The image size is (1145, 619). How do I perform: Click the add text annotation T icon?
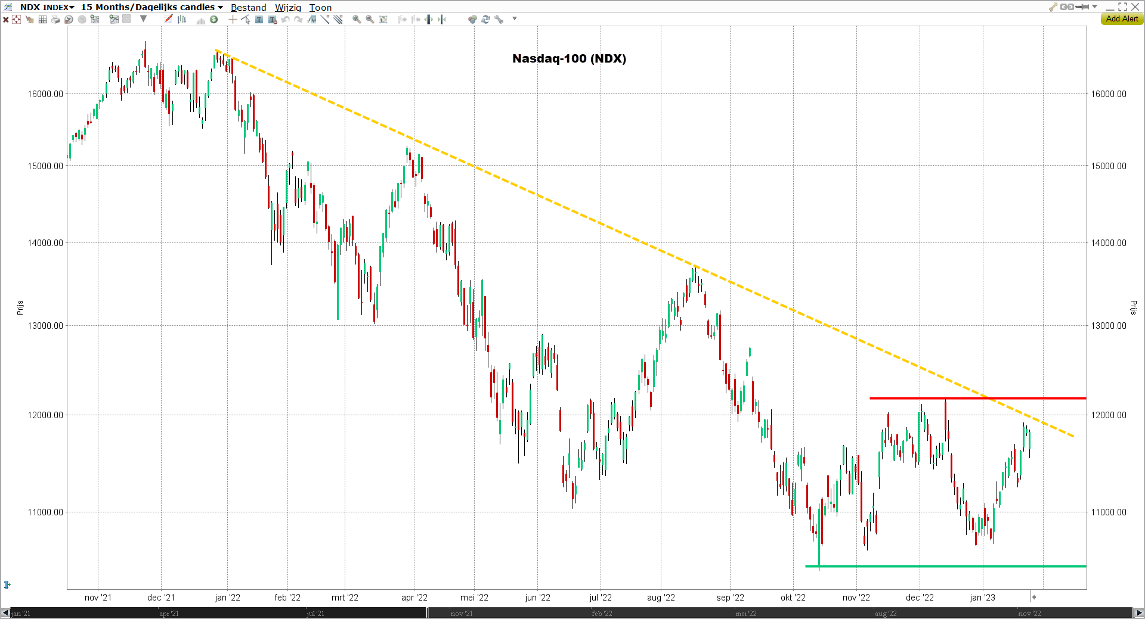[259, 20]
